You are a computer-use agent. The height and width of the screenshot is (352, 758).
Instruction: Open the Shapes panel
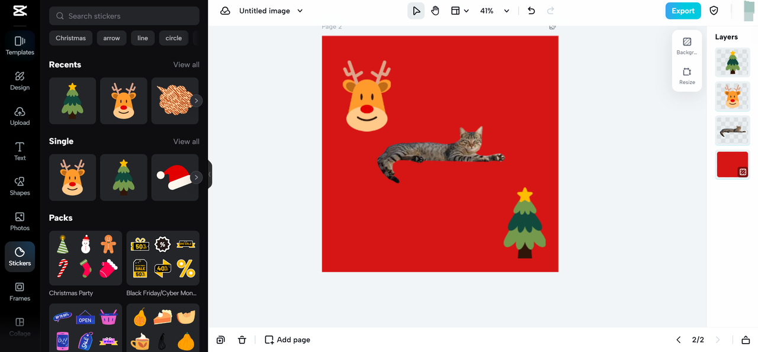point(20,186)
